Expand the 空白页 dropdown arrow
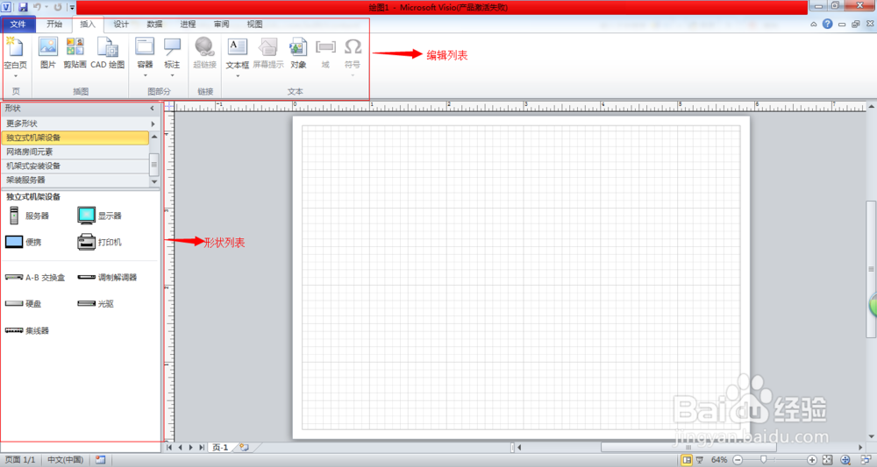877x467 pixels. (16, 76)
